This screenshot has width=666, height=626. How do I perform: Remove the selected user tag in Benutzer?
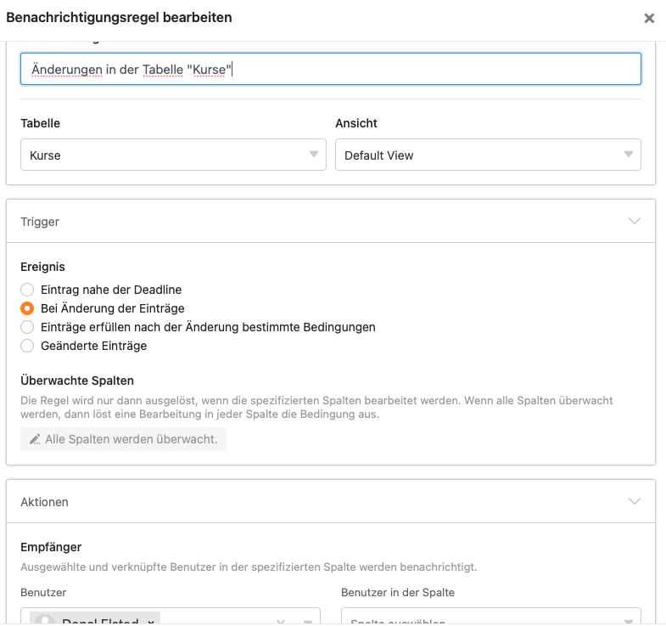[x=151, y=622]
